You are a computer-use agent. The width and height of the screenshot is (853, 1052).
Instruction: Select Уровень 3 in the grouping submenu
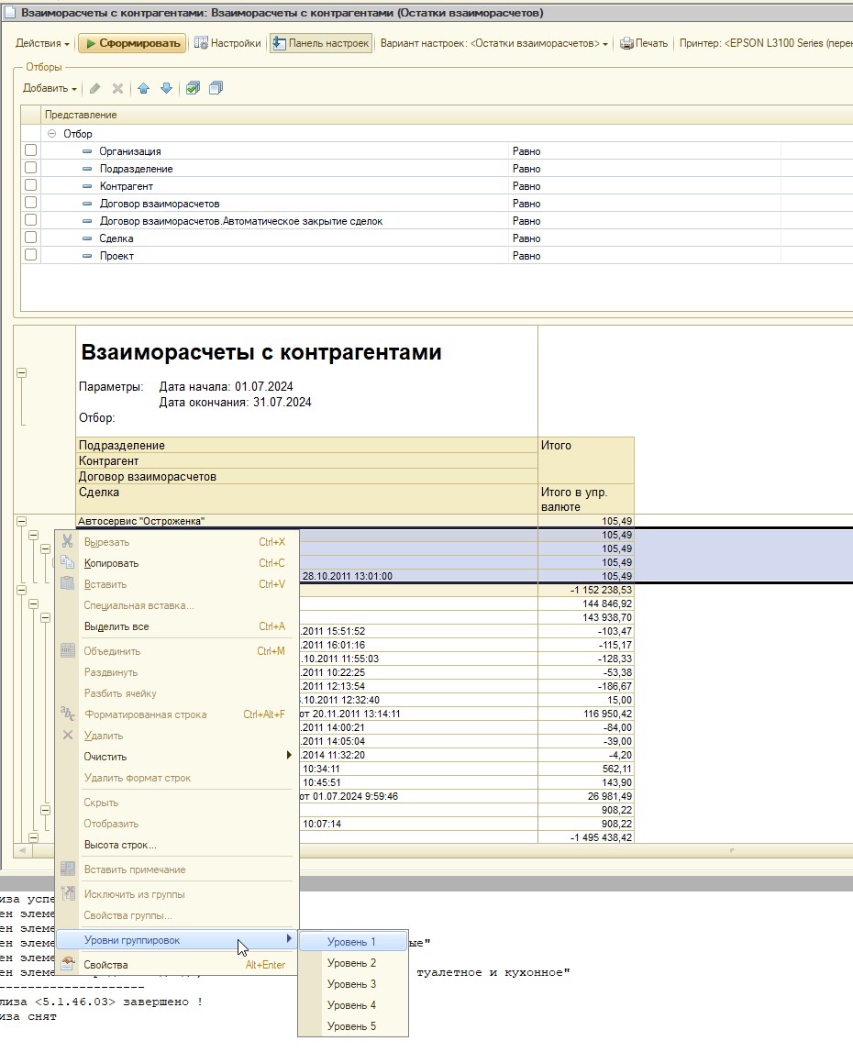click(x=353, y=984)
